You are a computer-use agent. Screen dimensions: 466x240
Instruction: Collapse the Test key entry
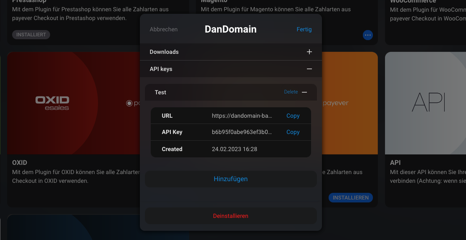[x=304, y=92]
